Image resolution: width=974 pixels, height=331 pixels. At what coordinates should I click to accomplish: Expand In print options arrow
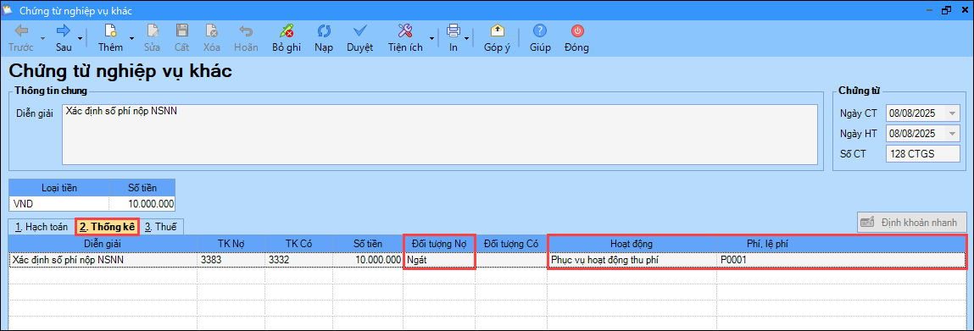click(x=466, y=38)
